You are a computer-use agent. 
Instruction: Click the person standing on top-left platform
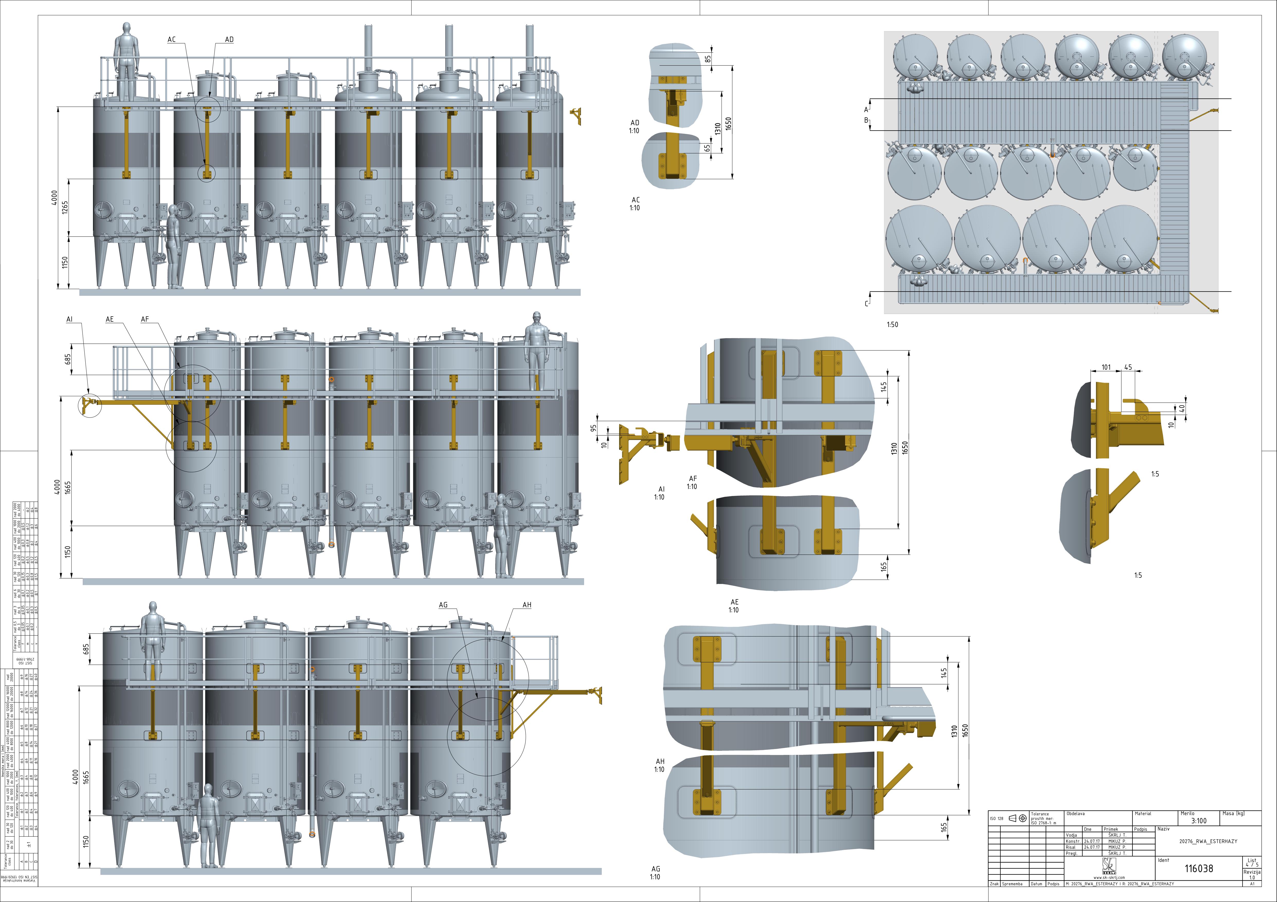126,61
